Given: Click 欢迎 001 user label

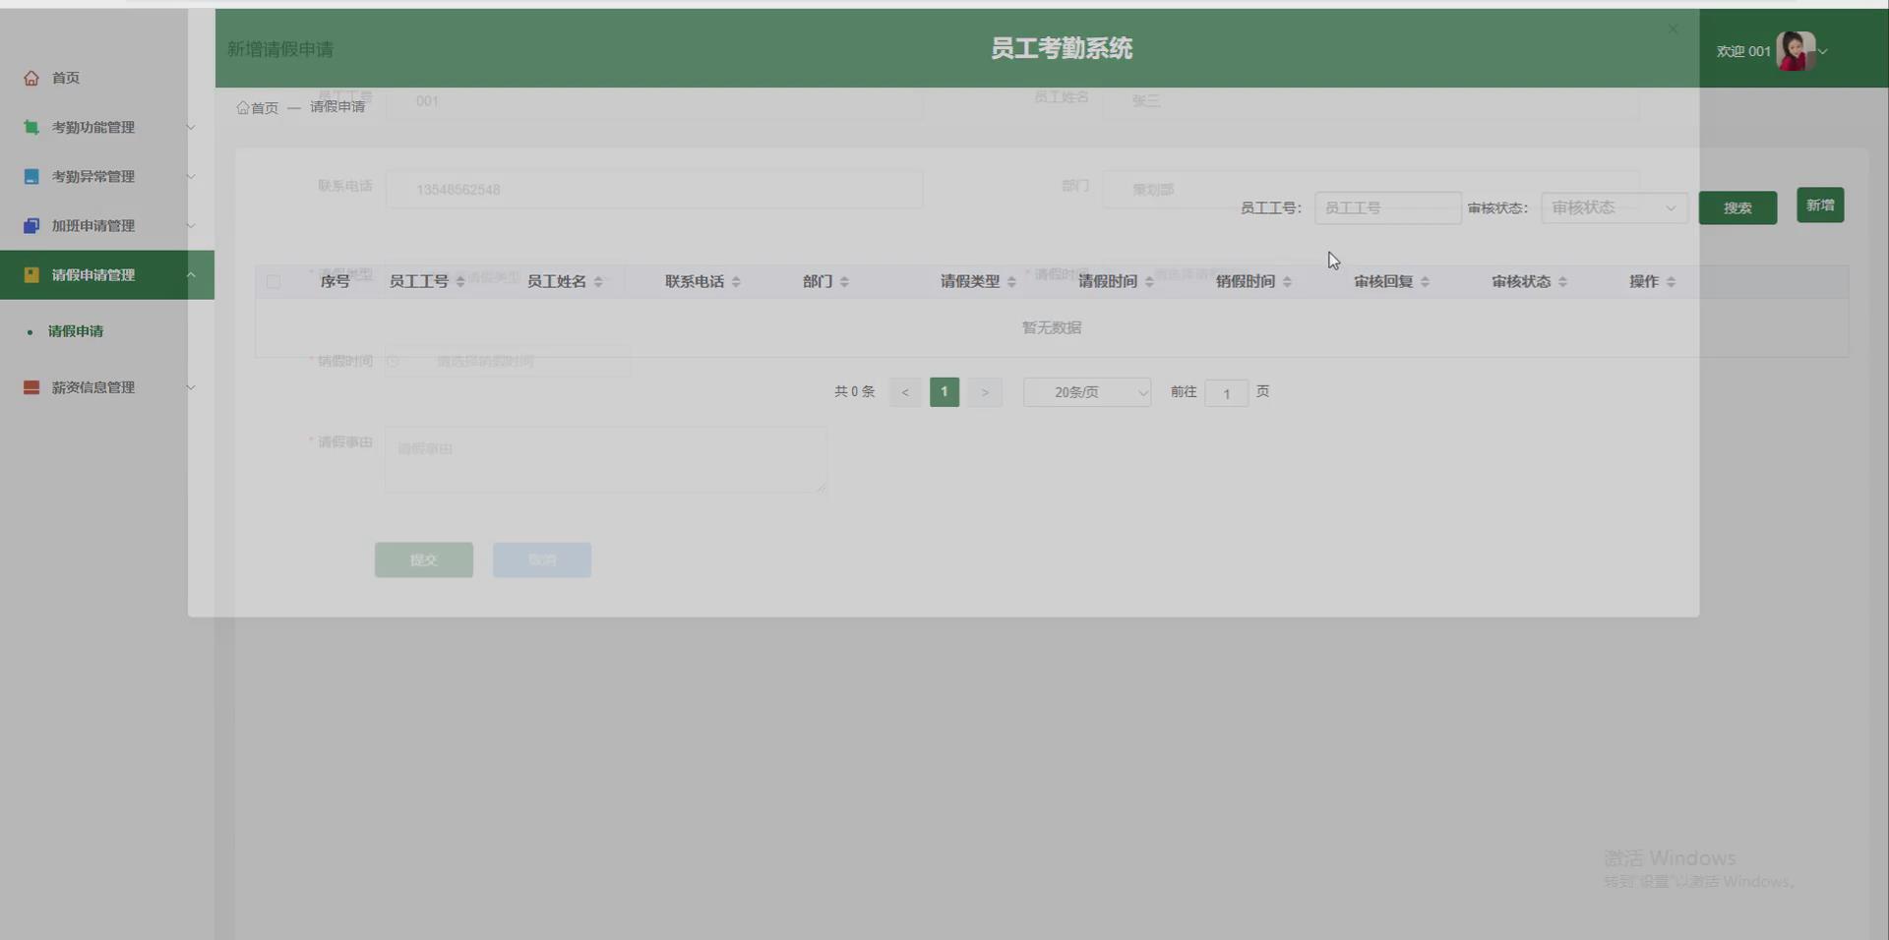Looking at the screenshot, I should coord(1743,51).
